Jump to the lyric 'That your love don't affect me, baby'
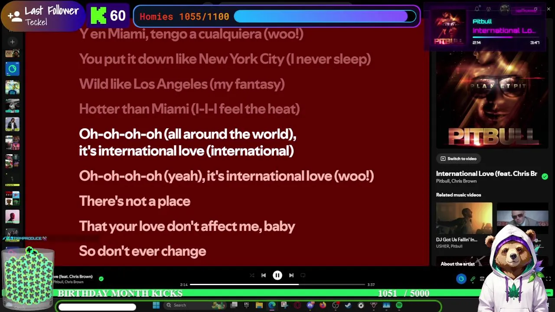555x312 pixels. (x=187, y=226)
